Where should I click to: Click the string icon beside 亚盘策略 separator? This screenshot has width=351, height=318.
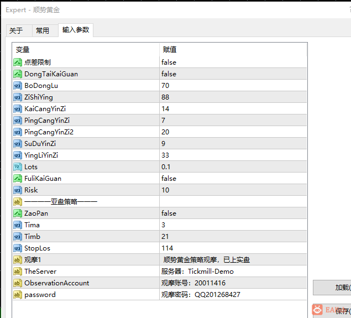click(x=18, y=202)
